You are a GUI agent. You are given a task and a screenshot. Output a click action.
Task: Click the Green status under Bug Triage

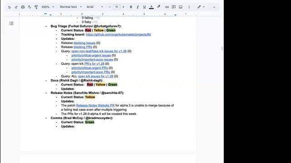pyautogui.click(x=111, y=30)
